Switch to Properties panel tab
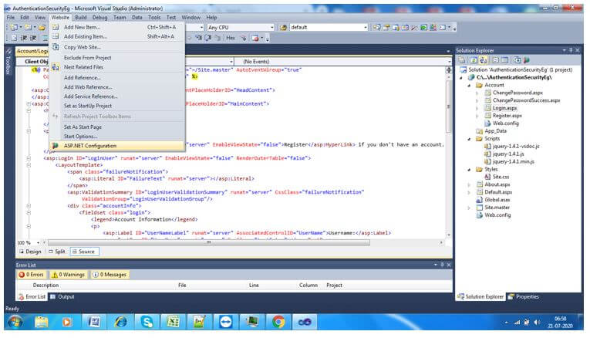The image size is (590, 338). (x=524, y=297)
